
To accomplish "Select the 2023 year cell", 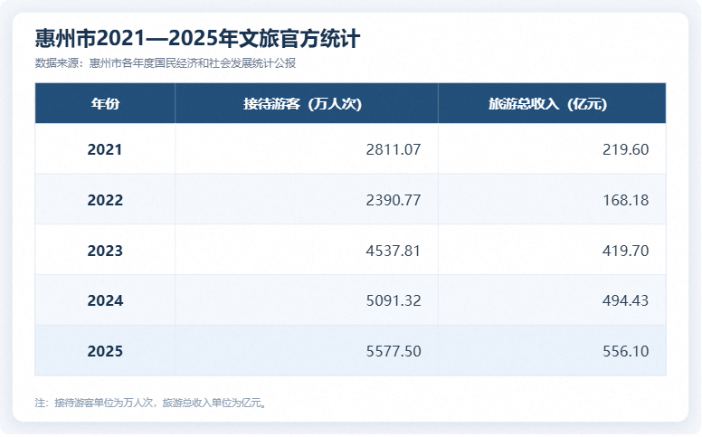I will coord(105,251).
